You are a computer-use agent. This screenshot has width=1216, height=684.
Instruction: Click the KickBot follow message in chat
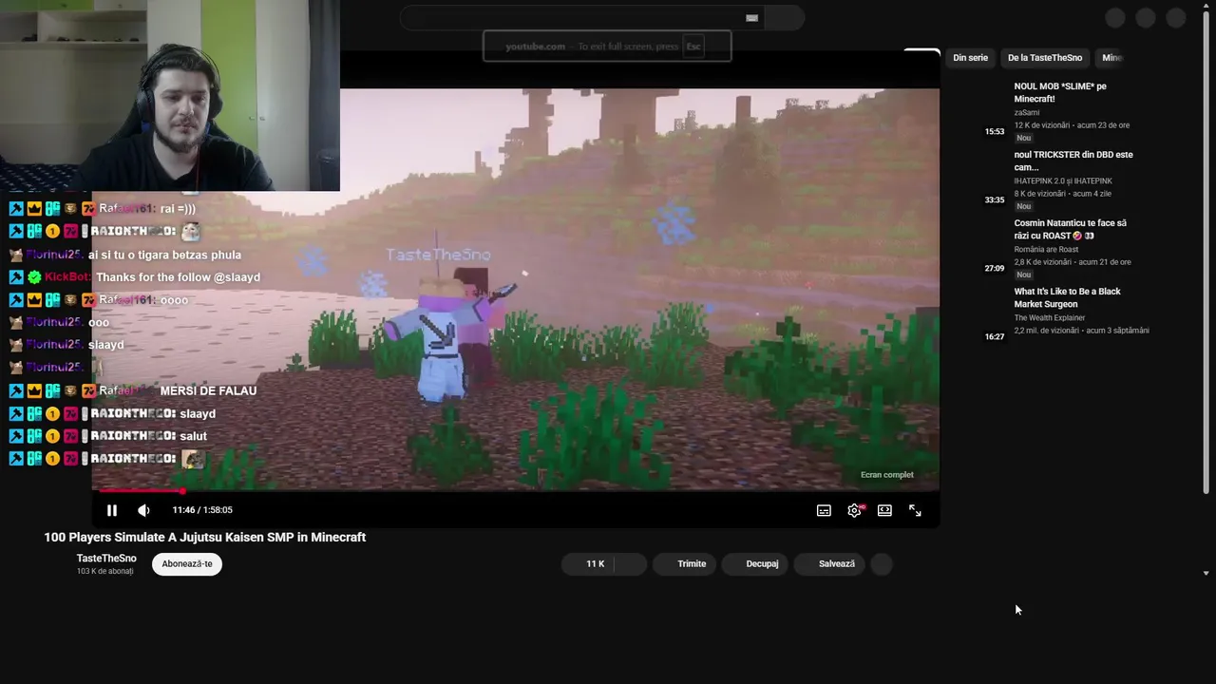[178, 277]
